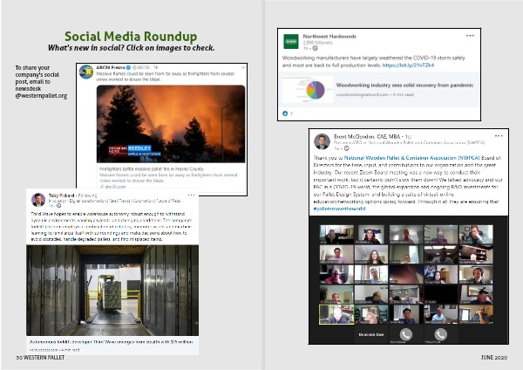Click the Northwest Hardwoods logo icon
The height and width of the screenshot is (370, 523).
[x=290, y=40]
